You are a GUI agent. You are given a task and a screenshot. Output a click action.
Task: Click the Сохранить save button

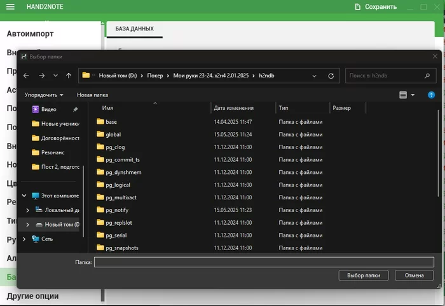pos(376,7)
